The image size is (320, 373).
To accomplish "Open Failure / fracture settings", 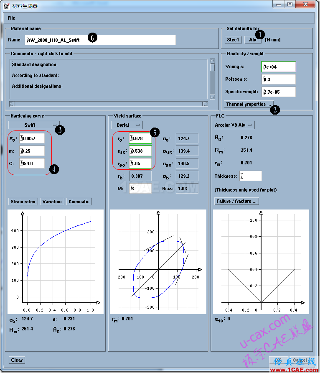I will [236, 201].
